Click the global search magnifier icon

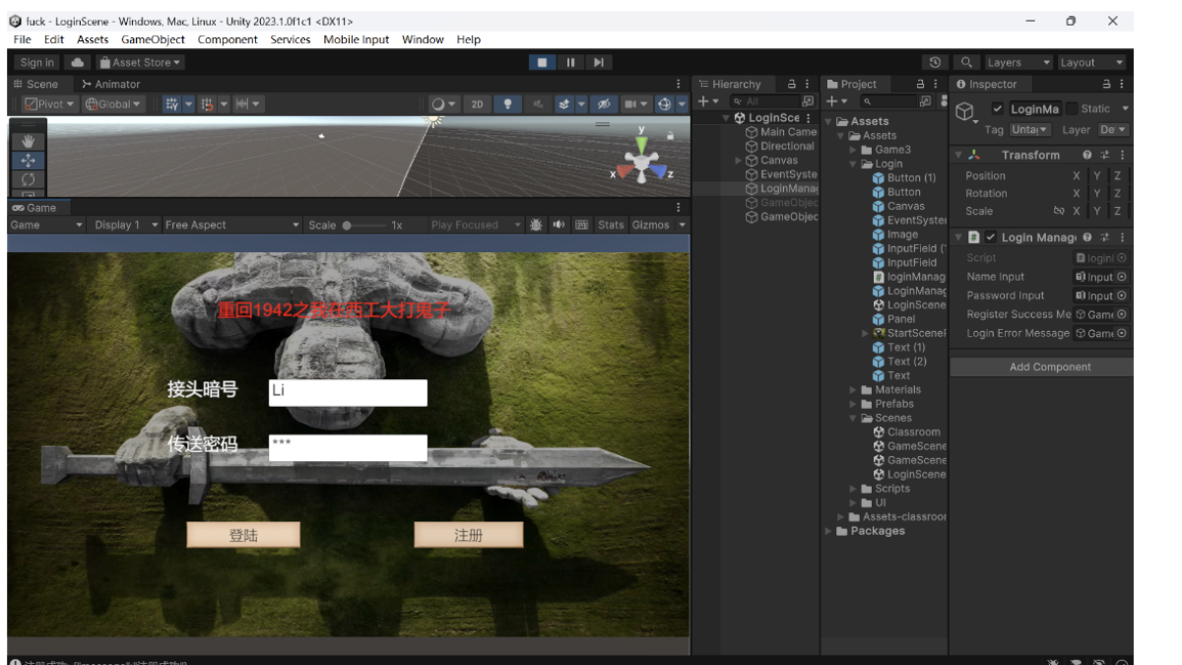click(x=967, y=62)
